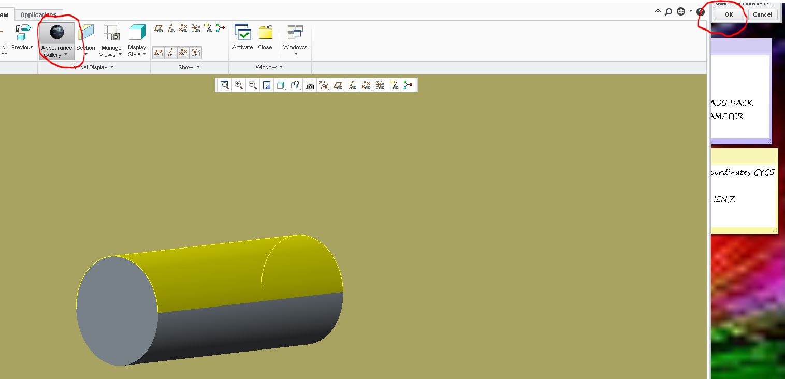Click the Previous view icon
Image resolution: width=785 pixels, height=379 pixels.
[22, 33]
